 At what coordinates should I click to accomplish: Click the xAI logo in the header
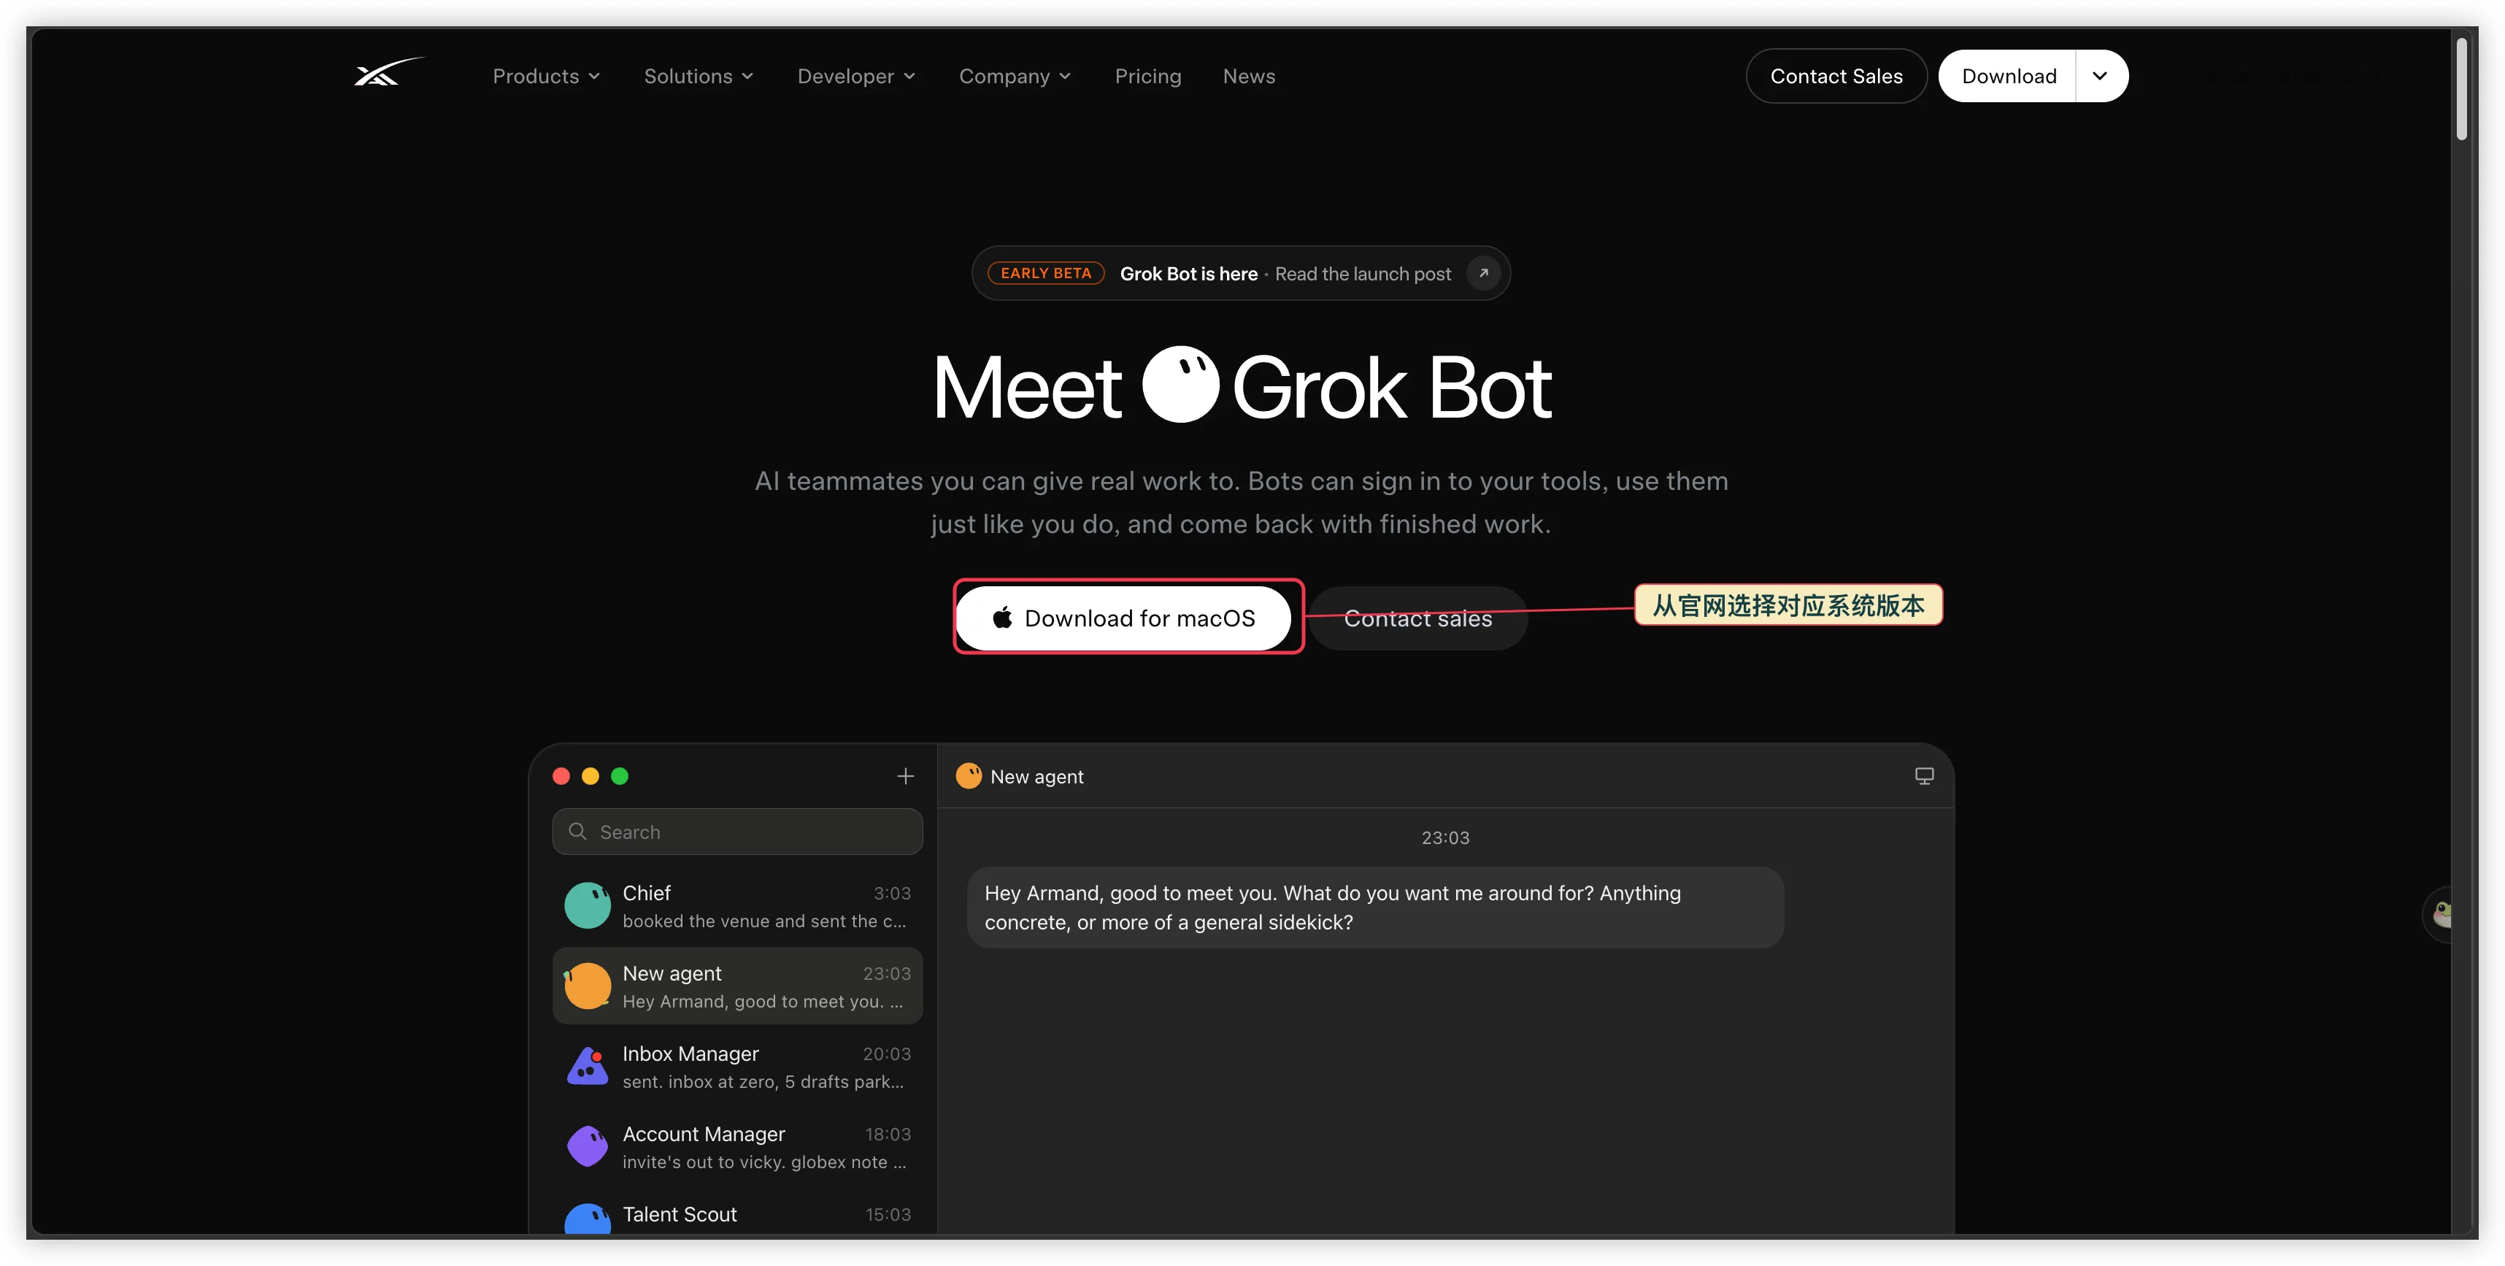389,74
